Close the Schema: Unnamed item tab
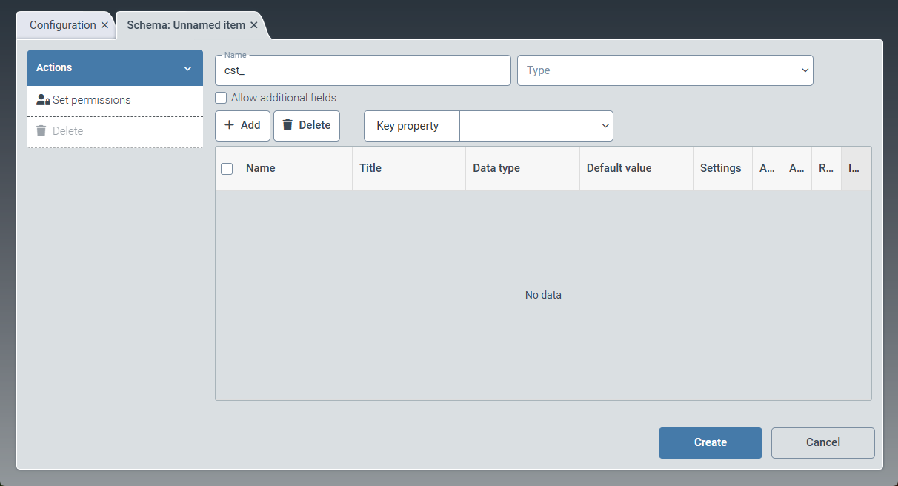The image size is (898, 486). click(x=254, y=25)
